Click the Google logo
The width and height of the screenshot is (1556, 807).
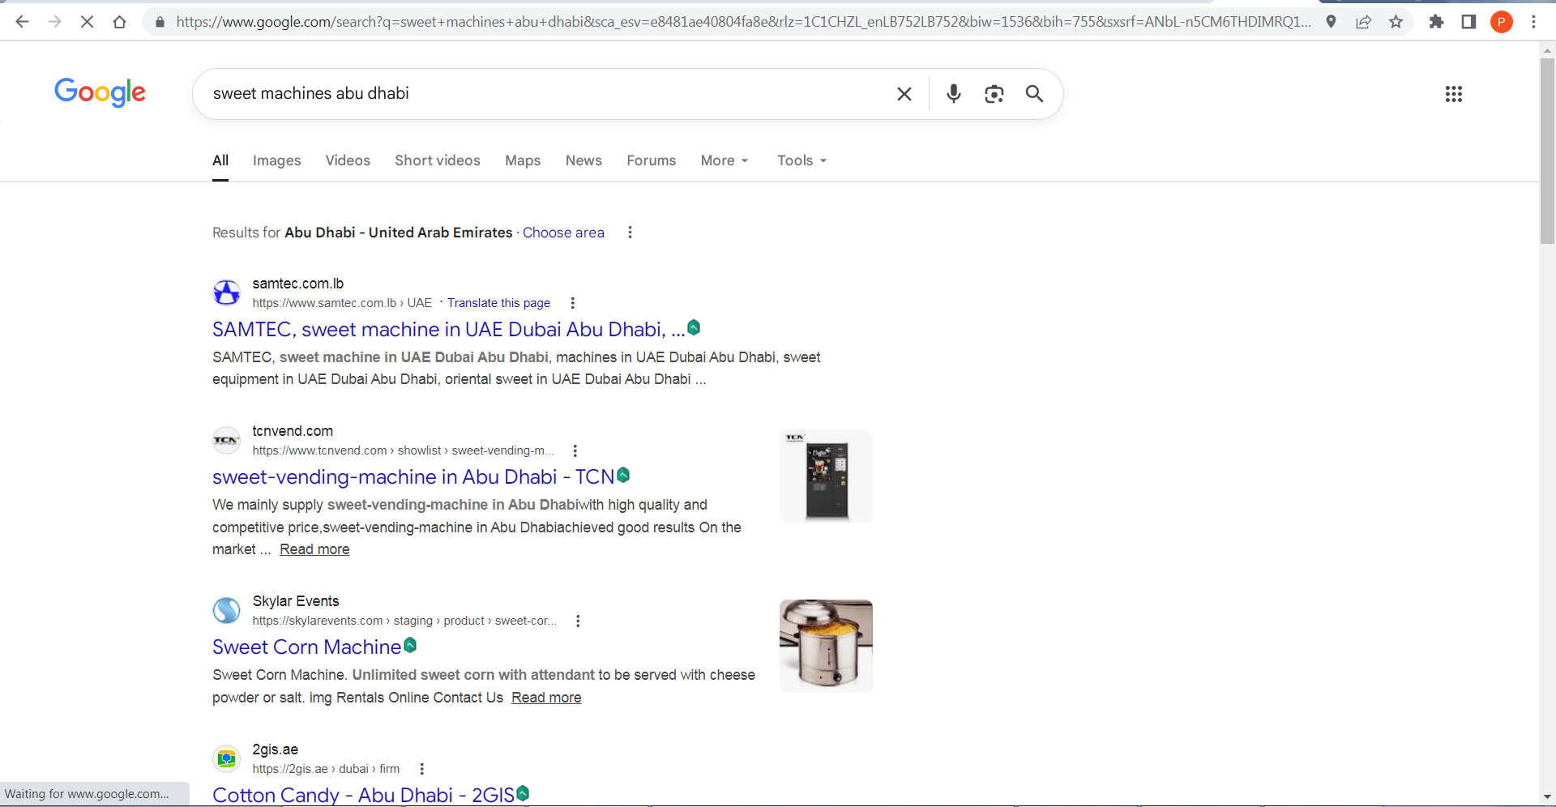(100, 92)
